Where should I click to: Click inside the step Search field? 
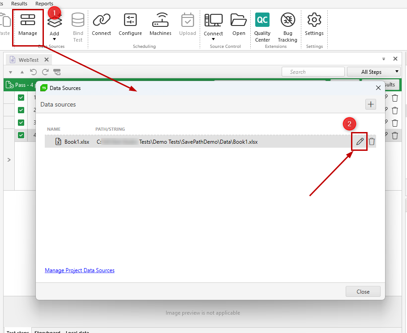click(x=313, y=72)
